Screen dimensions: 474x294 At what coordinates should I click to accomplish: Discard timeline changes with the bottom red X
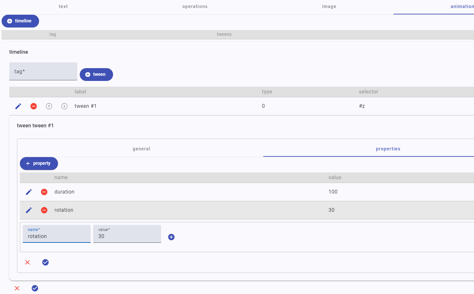(17, 288)
